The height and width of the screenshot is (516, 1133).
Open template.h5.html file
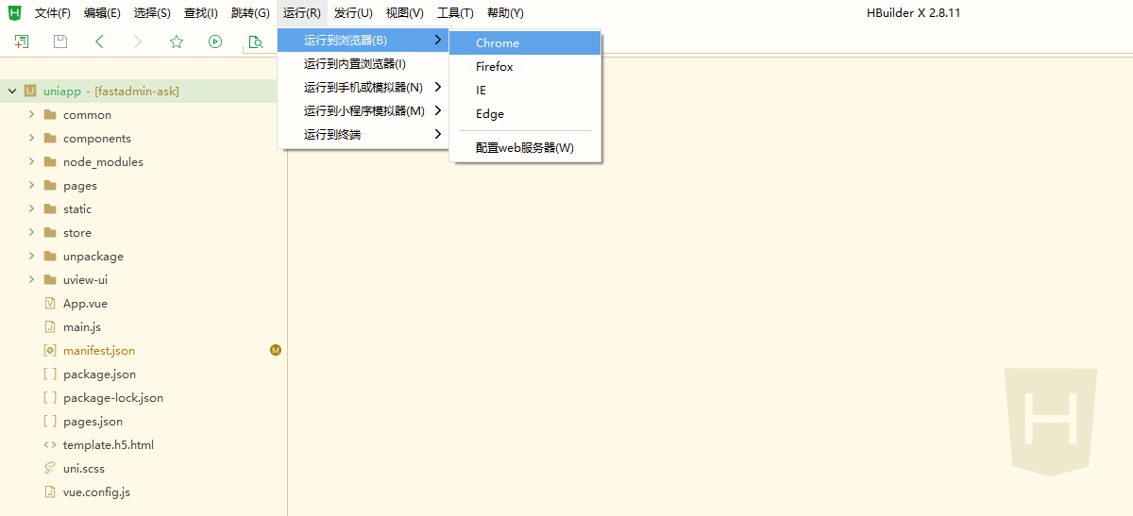(109, 445)
